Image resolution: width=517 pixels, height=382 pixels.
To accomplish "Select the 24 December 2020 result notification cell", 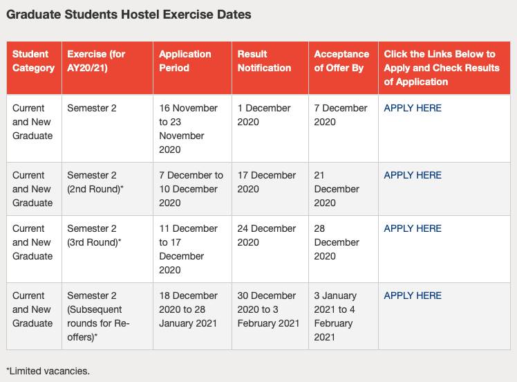I will pyautogui.click(x=267, y=235).
